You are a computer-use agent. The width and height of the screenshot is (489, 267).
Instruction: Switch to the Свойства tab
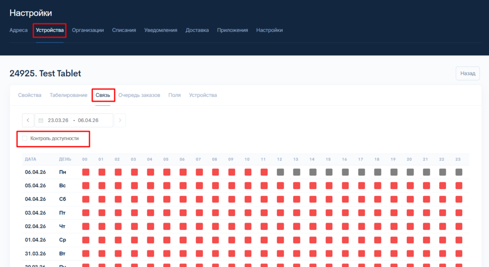pos(30,95)
